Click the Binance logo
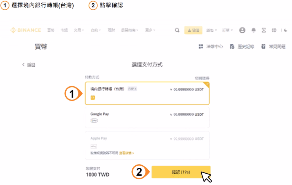This screenshot has width=292, height=185. click(26, 30)
